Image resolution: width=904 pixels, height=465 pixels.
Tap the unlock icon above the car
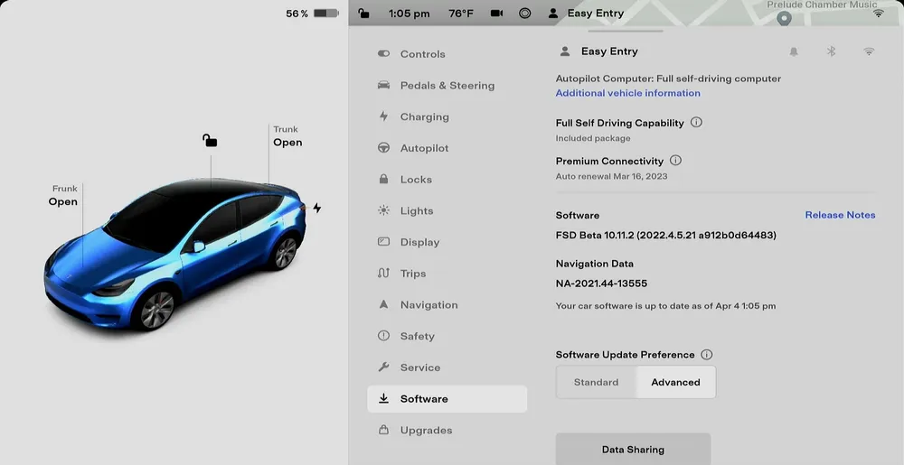[210, 140]
